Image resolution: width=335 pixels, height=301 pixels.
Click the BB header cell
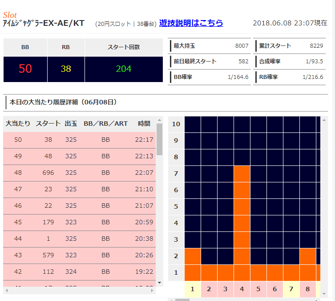pyautogui.click(x=25, y=47)
